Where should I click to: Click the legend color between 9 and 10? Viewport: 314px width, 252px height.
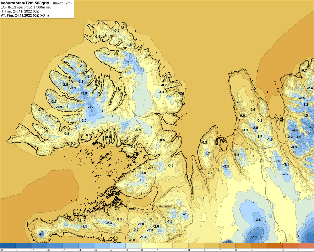coord(290,245)
